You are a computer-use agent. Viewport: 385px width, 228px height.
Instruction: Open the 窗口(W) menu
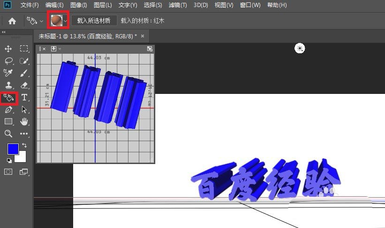point(250,5)
